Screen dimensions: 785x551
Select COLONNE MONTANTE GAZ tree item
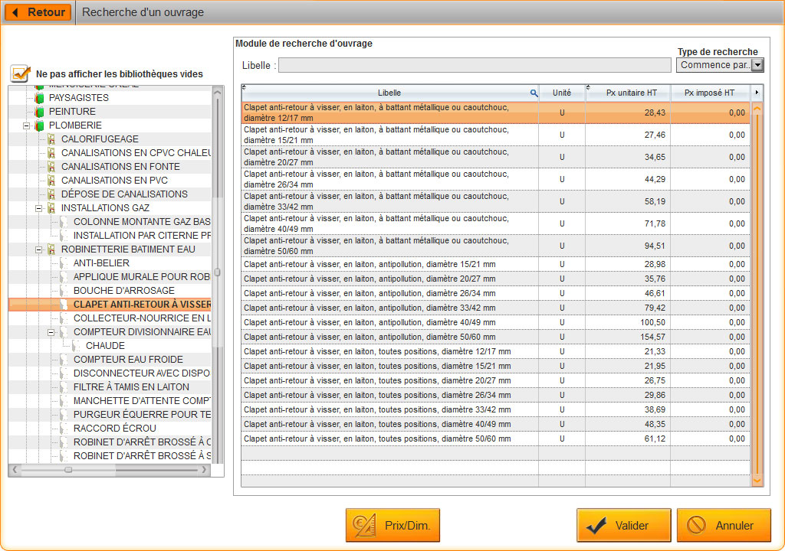coord(142,222)
